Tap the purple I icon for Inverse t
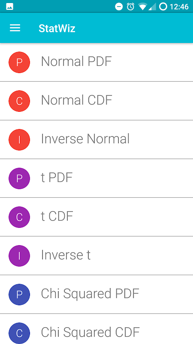193x344 pixels. (x=19, y=256)
